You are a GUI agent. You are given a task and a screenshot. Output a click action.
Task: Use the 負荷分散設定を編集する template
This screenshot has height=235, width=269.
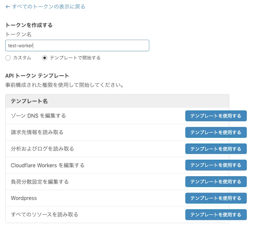click(216, 181)
